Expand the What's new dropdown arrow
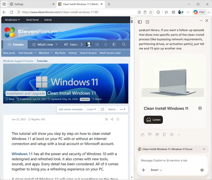 click(57, 45)
